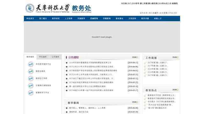Open the "新工科"建设复旦共识 hot topic
204x114 pixels.
[x=157, y=108]
